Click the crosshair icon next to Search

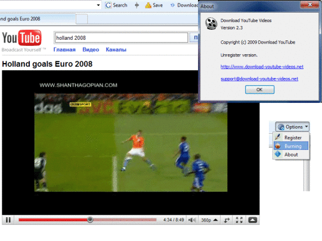point(137,5)
